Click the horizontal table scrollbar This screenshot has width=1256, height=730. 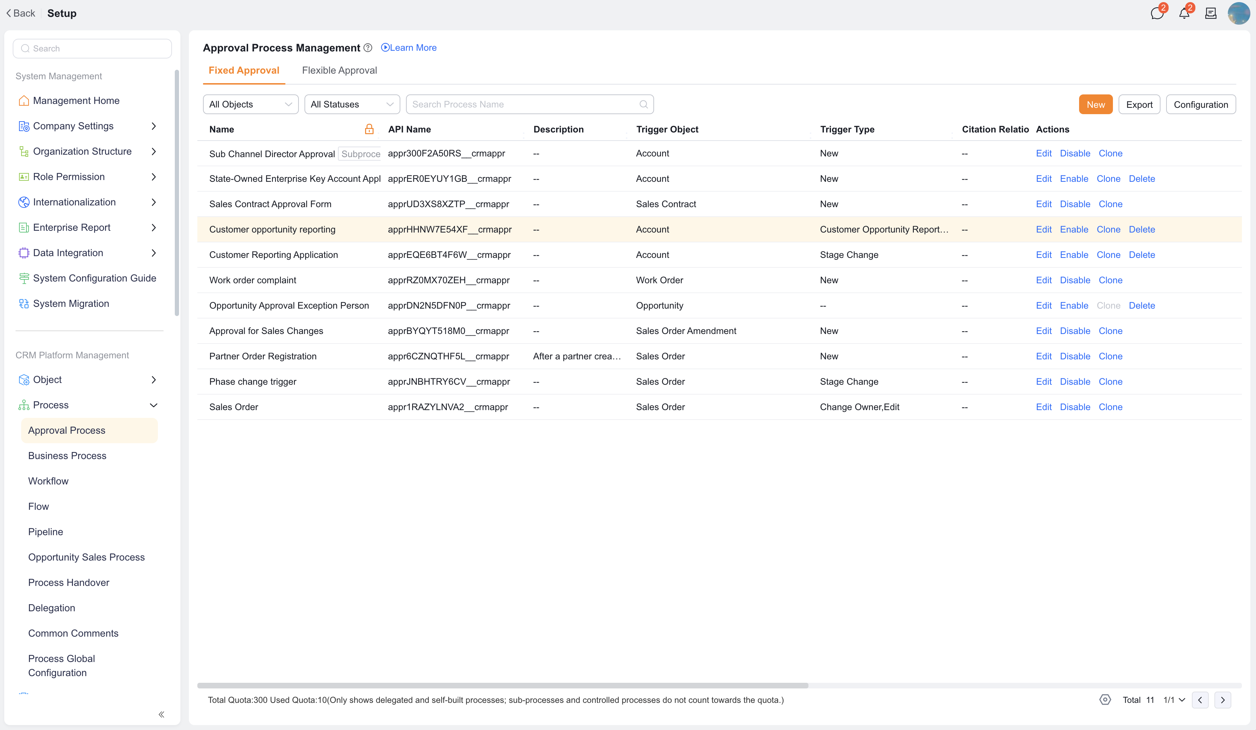[x=503, y=685]
